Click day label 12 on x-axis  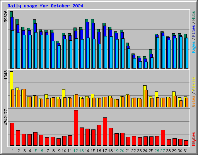pos(75,151)
